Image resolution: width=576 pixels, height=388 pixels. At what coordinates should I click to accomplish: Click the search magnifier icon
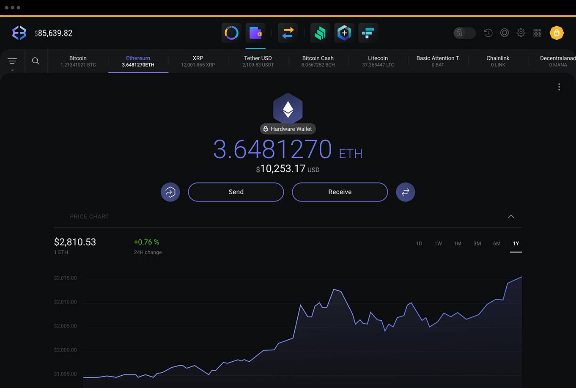tap(36, 61)
